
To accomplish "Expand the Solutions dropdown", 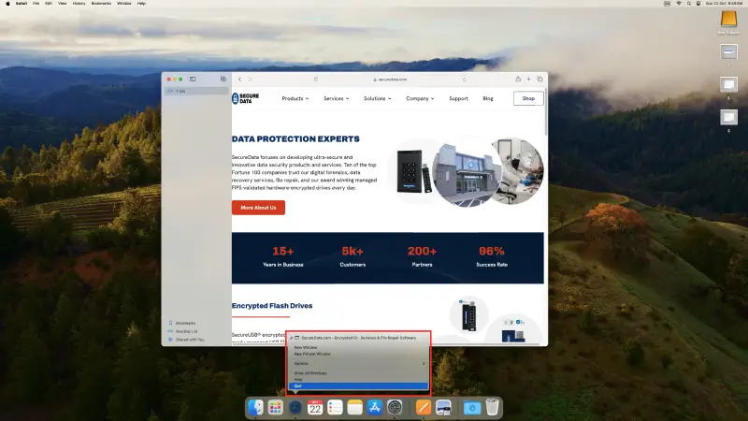I will (378, 98).
